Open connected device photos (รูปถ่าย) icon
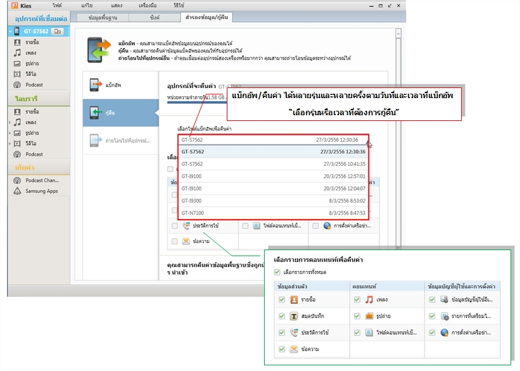520x371 pixels. pos(17,63)
